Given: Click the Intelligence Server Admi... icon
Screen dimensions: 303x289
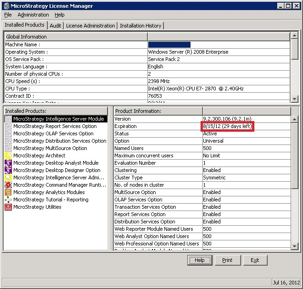Looking at the screenshot, I should (x=8, y=178).
